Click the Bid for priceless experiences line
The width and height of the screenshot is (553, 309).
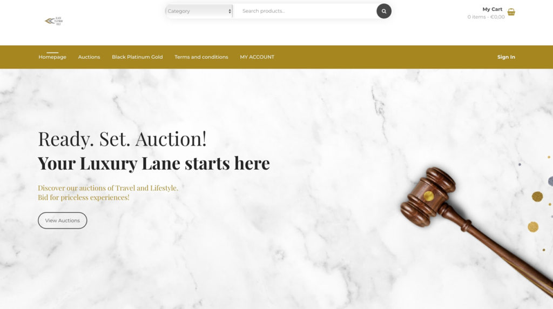[x=84, y=198]
